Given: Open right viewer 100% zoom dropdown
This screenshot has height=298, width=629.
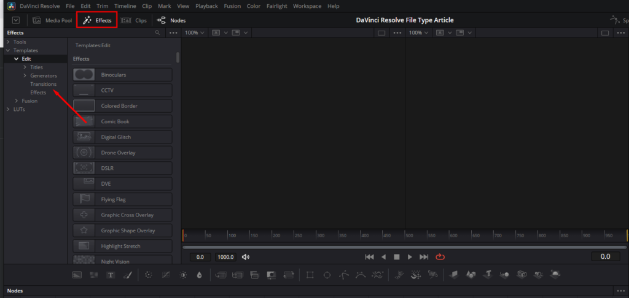Looking at the screenshot, I should click(418, 33).
